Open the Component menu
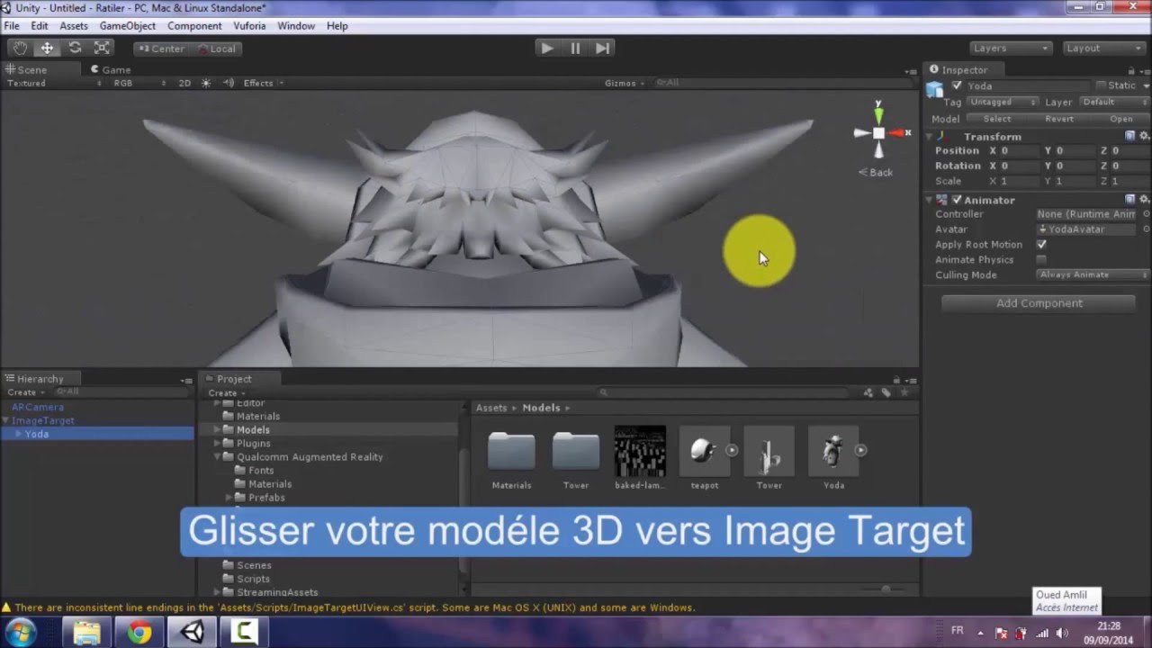 [194, 26]
